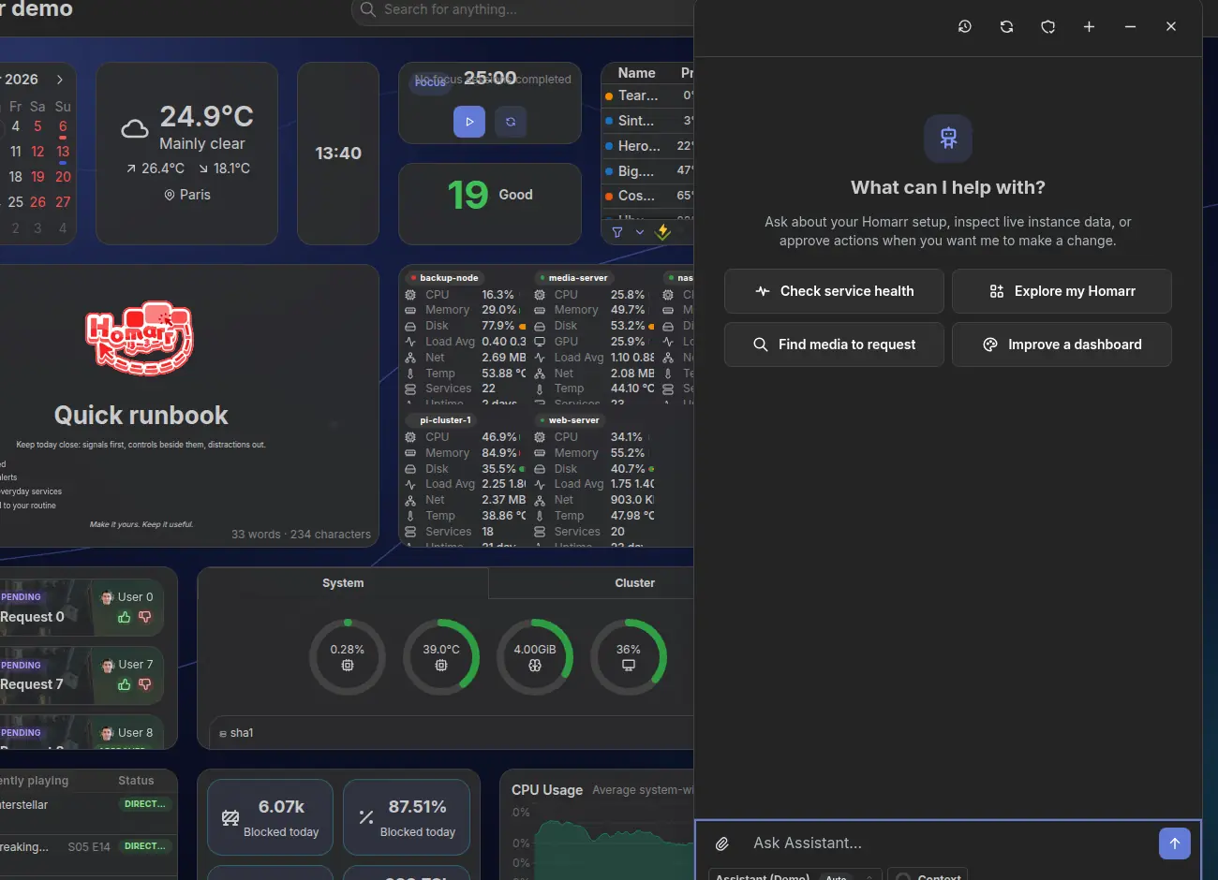Select calendar day 27
The width and height of the screenshot is (1218, 880).
tap(63, 202)
